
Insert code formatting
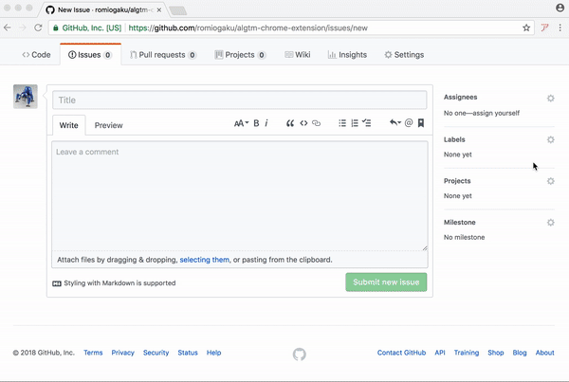pos(303,123)
